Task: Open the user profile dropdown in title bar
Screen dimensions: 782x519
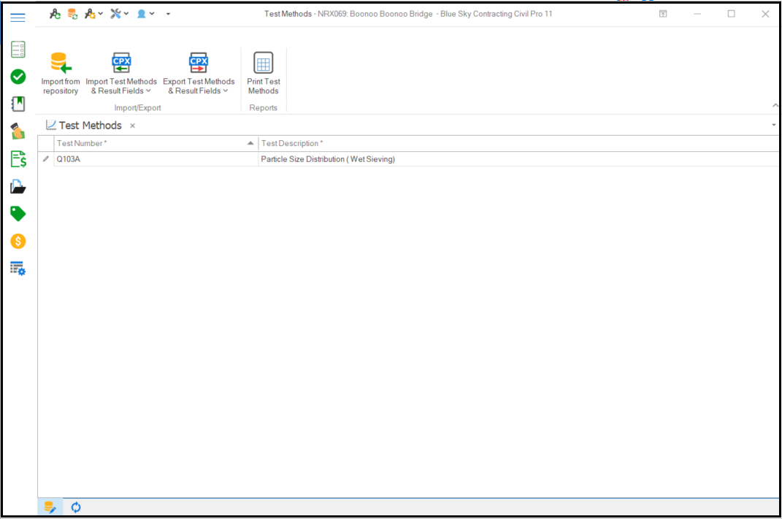Action: click(145, 14)
